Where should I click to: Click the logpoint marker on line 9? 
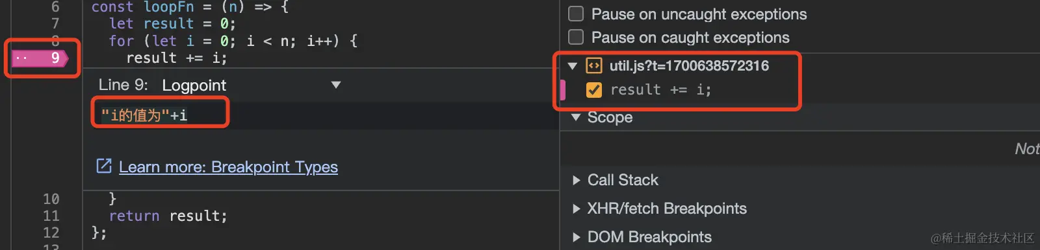[40, 58]
